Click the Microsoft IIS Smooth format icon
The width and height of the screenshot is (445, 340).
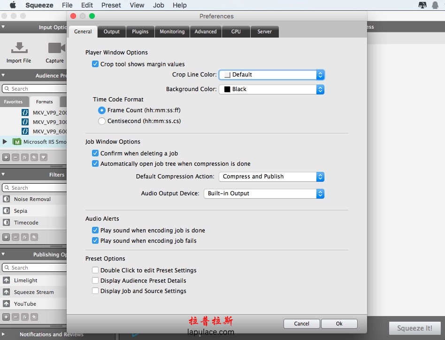click(17, 142)
